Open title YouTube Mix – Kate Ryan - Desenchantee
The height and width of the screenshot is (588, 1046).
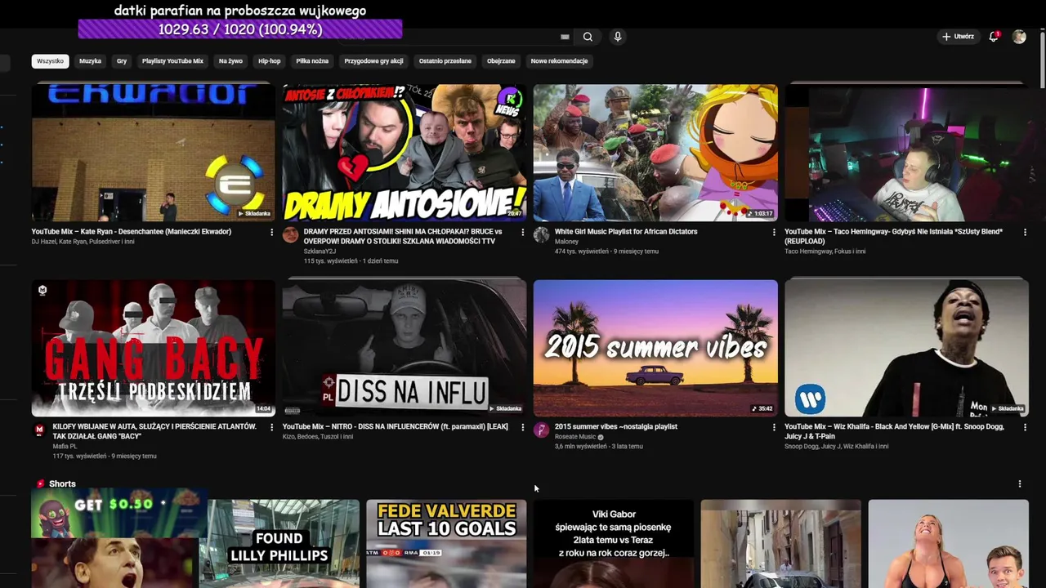[x=132, y=232]
